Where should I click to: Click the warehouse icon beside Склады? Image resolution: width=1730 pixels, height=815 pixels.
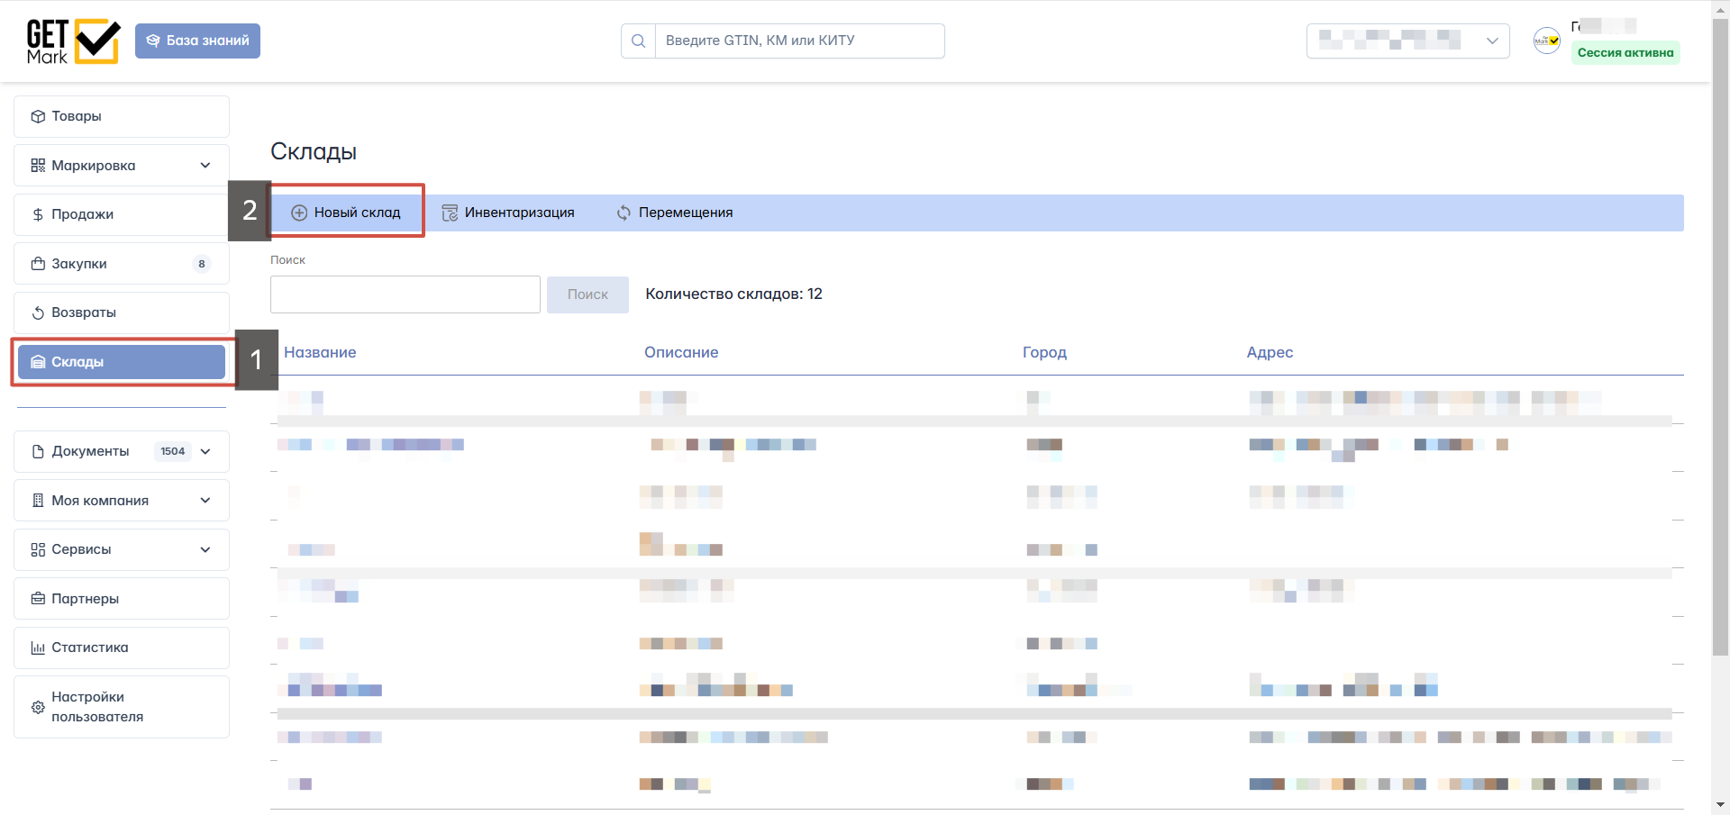click(x=38, y=362)
